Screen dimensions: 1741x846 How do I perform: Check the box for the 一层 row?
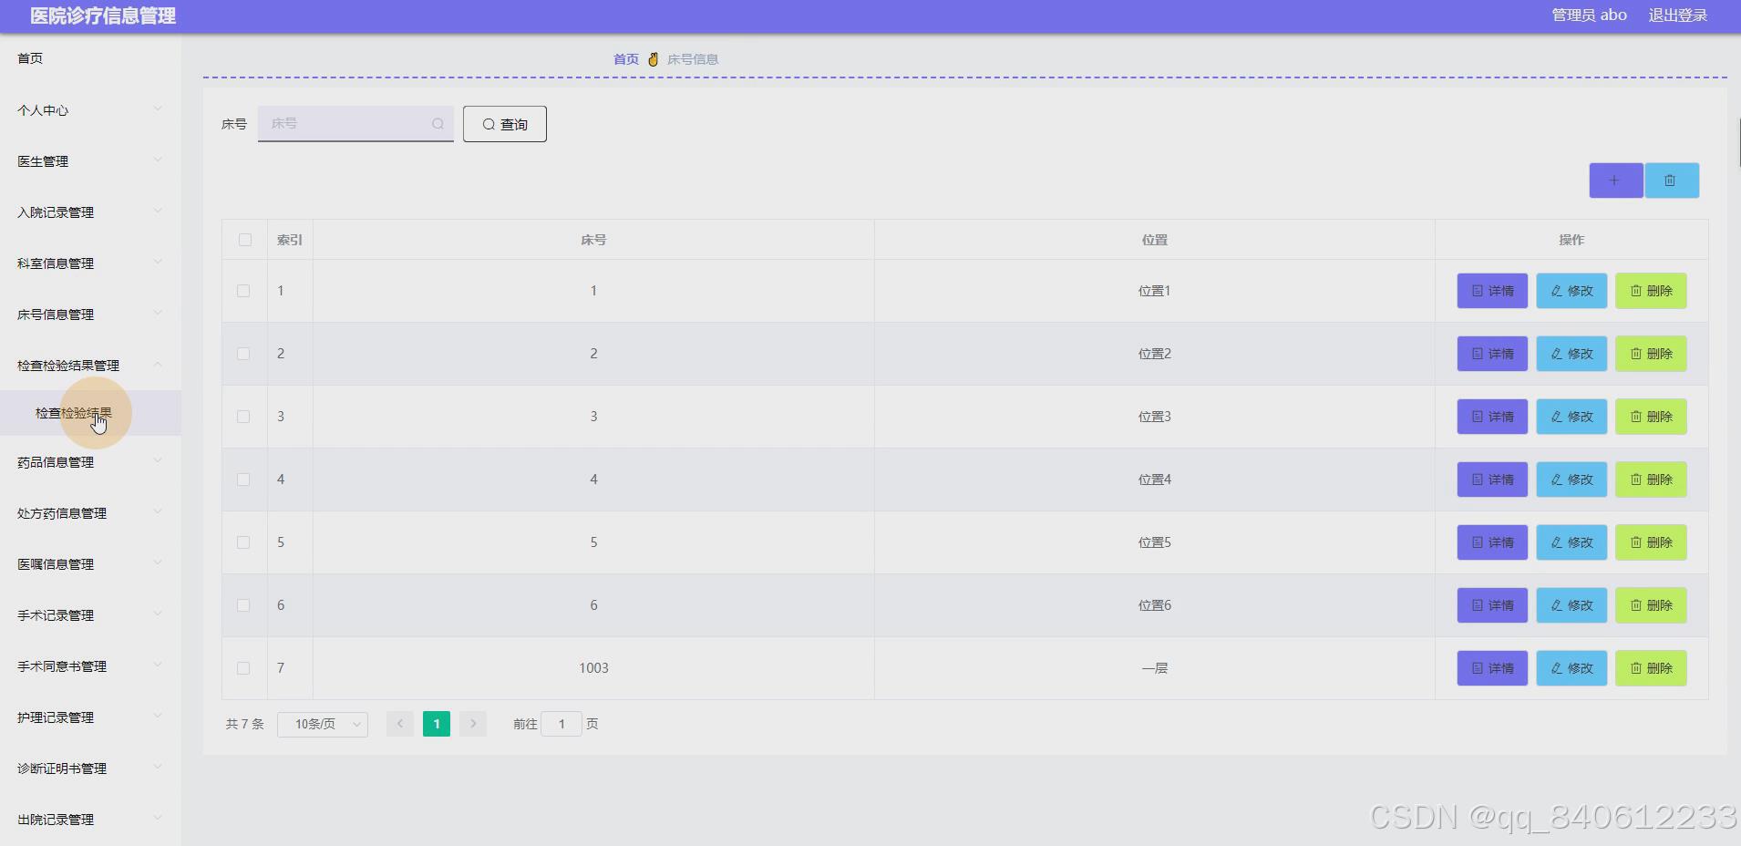pos(243,668)
